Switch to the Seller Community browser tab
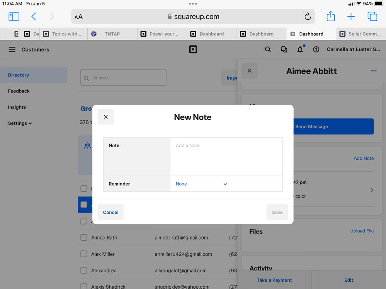This screenshot has width=386, height=289. [360, 34]
